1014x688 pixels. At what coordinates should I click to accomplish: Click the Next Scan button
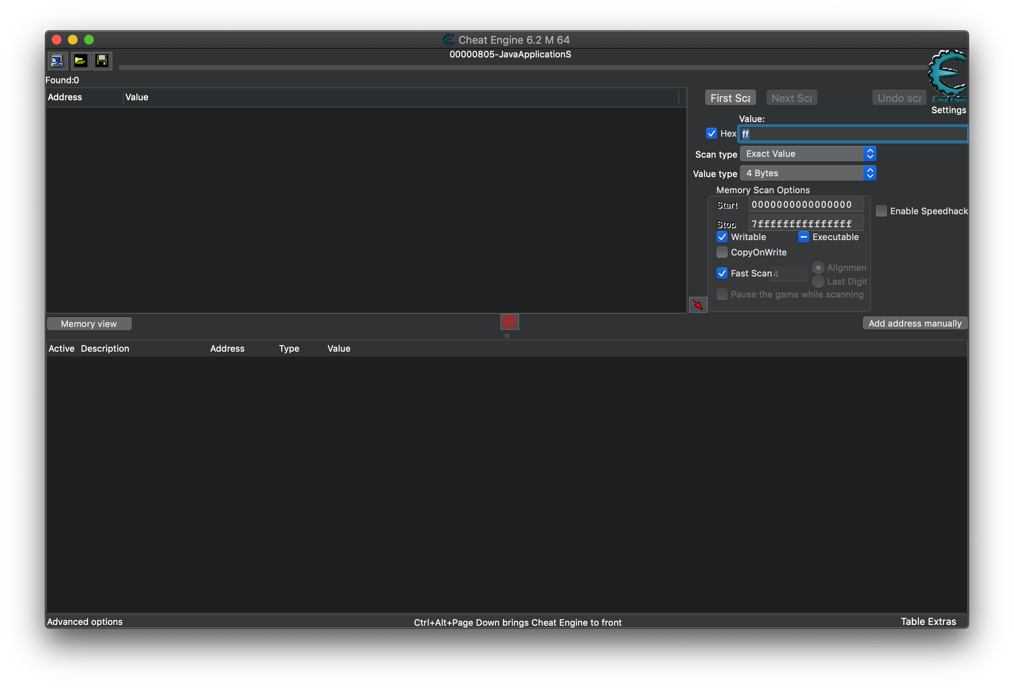(792, 98)
